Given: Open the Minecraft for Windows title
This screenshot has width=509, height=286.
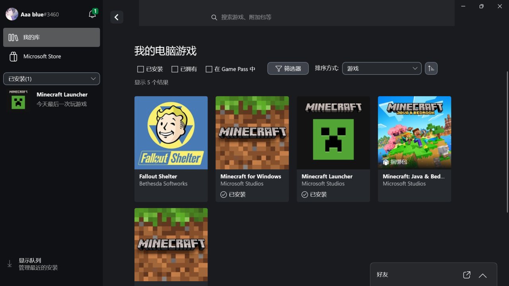Looking at the screenshot, I should pyautogui.click(x=251, y=176).
